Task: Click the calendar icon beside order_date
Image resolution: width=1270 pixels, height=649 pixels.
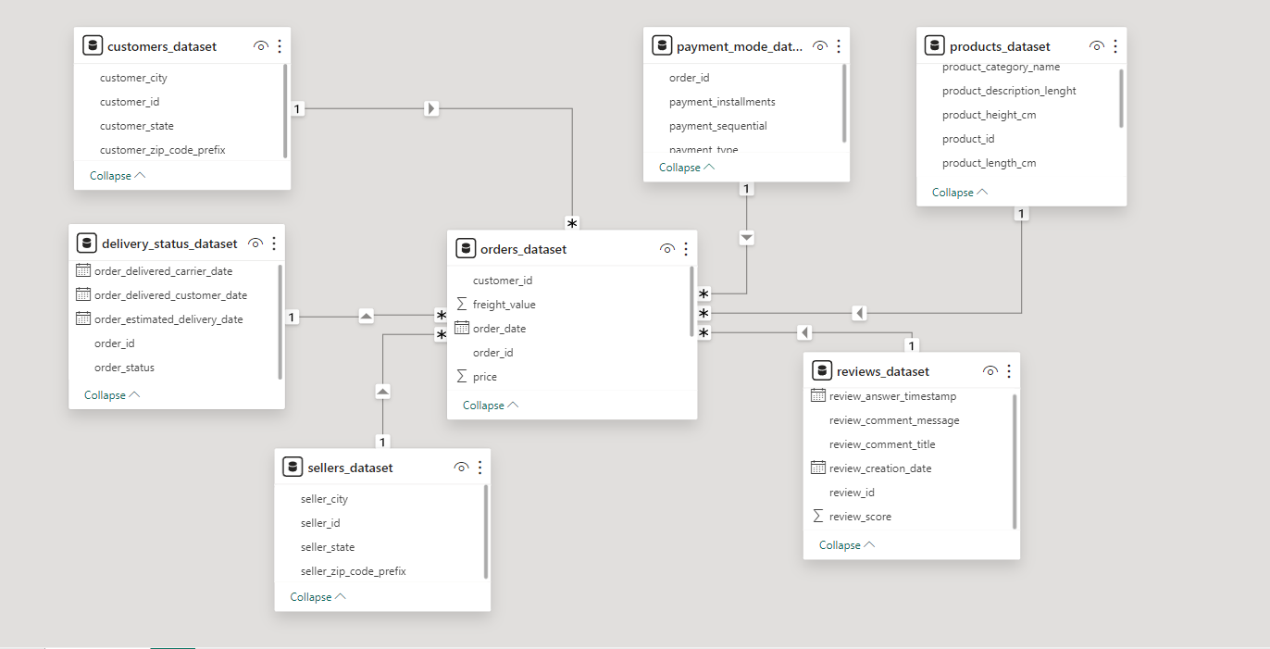Action: (462, 329)
